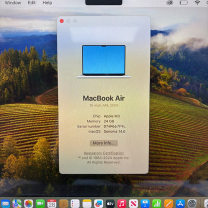
Task: Open the Regulatory Certification link
Action: pyautogui.click(x=103, y=153)
